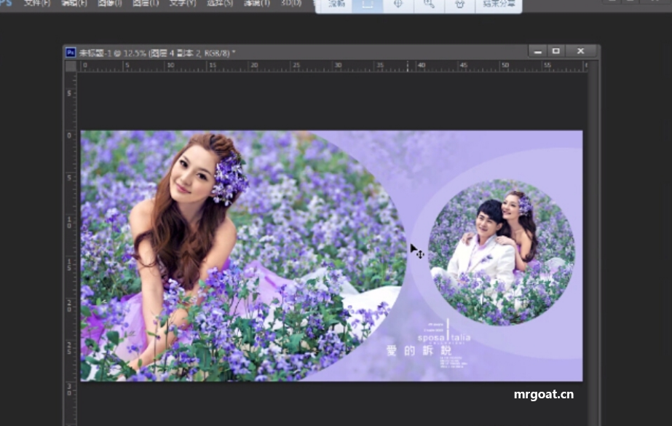Image resolution: width=672 pixels, height=426 pixels.
Task: Click the magnifier icon on the sharing toolbar
Action: (x=429, y=4)
